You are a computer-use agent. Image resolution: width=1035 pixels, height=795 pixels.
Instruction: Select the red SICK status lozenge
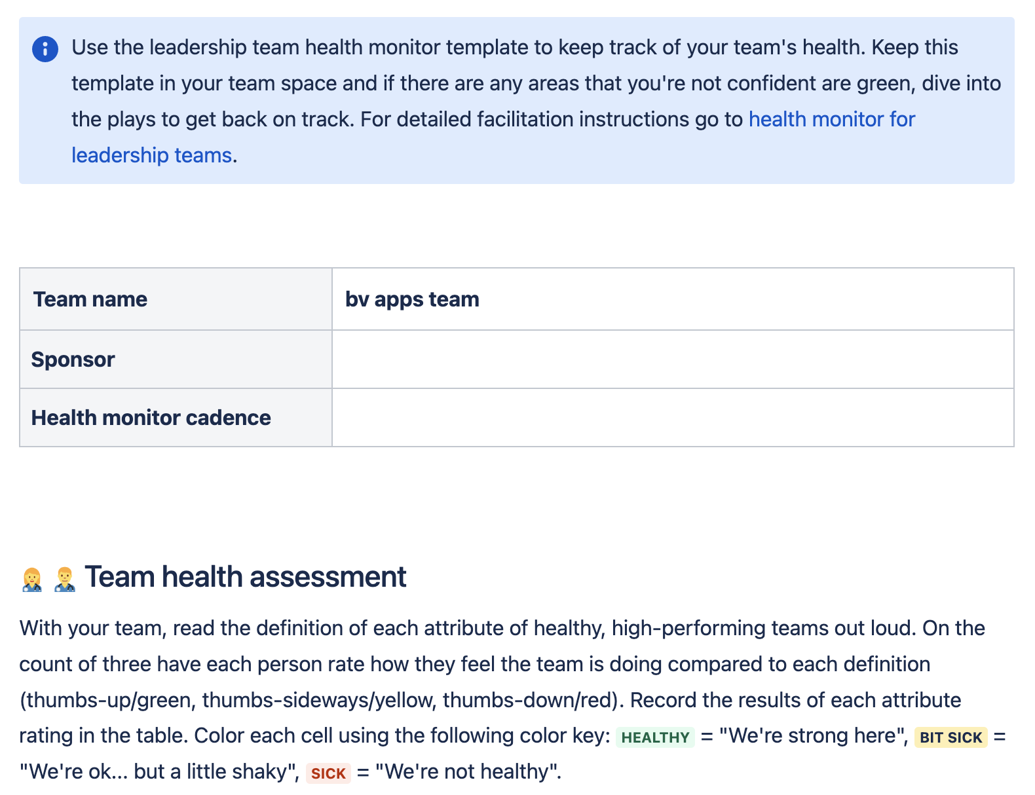point(328,773)
